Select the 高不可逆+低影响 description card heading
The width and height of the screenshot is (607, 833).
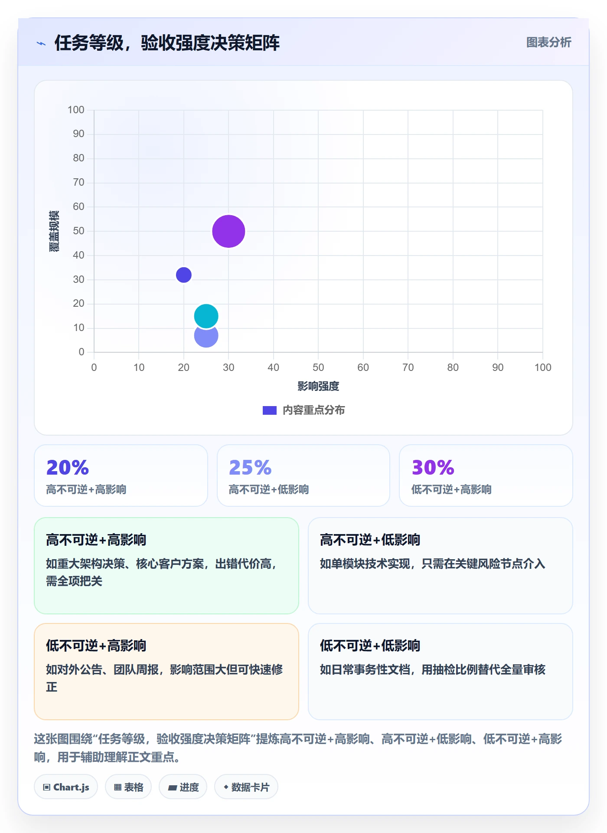[370, 540]
